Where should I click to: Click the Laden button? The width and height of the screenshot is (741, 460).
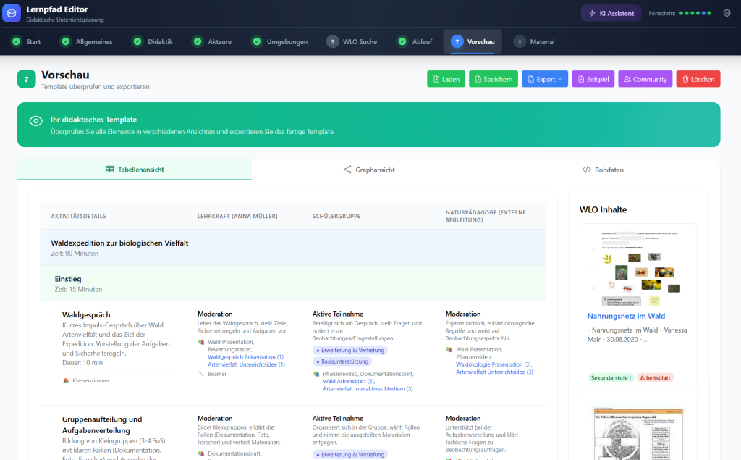click(446, 79)
